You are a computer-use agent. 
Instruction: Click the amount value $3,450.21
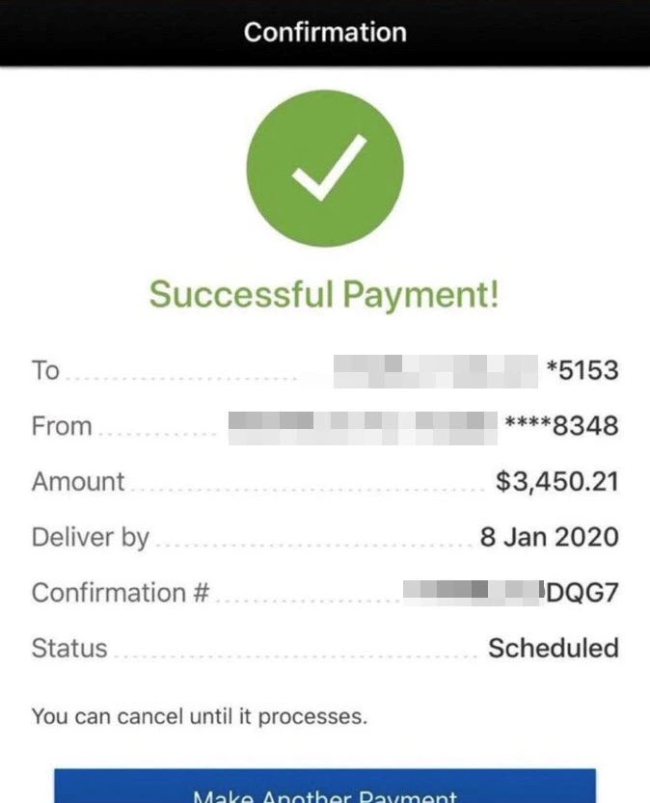[557, 482]
